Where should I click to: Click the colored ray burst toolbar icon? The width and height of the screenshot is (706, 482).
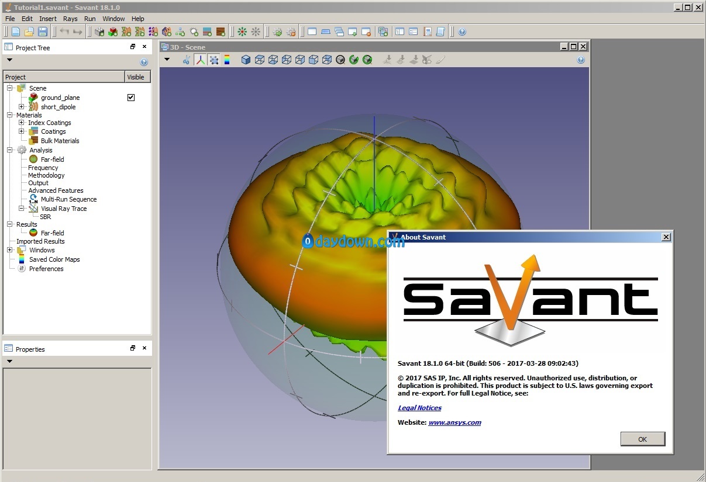pyautogui.click(x=242, y=32)
